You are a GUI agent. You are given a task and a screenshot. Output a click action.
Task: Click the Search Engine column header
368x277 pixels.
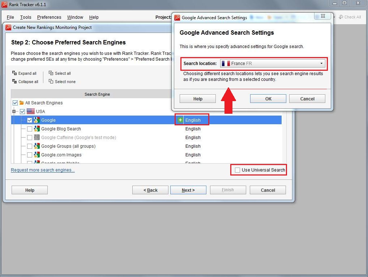(x=97, y=94)
